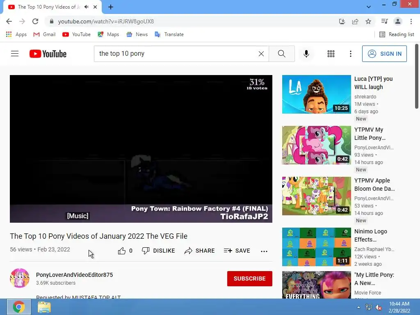Open network icon in system tray
Viewport: 420px width, 315px height.
click(x=369, y=307)
